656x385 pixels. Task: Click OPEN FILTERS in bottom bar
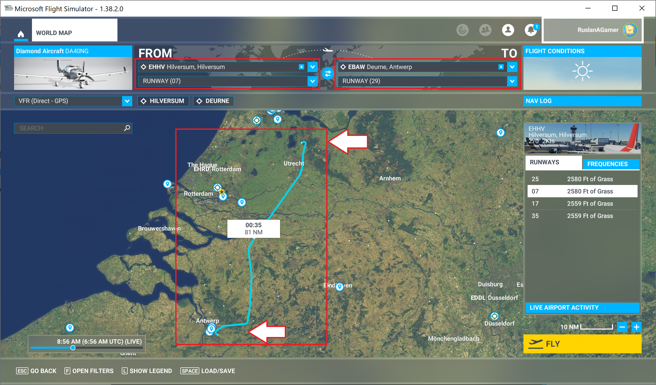(89, 371)
